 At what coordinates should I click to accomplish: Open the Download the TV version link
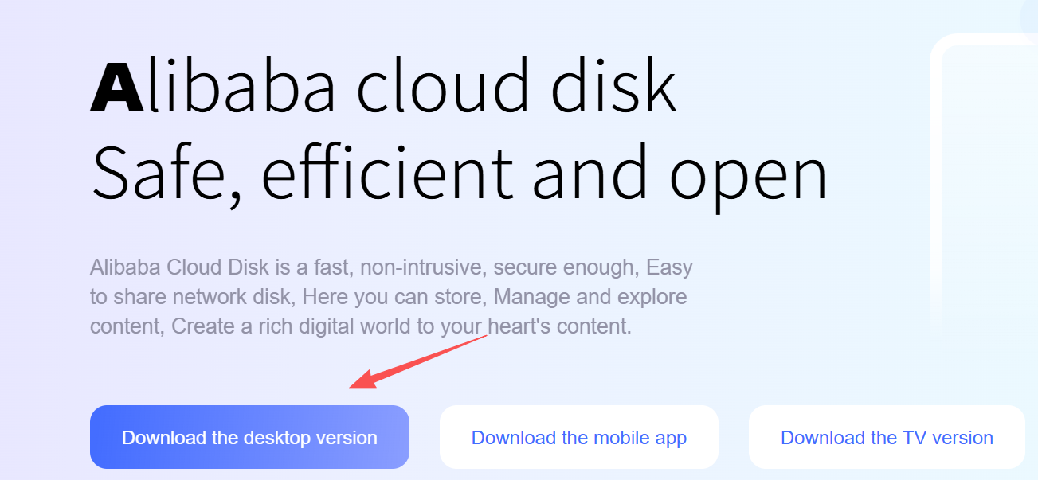pos(887,437)
